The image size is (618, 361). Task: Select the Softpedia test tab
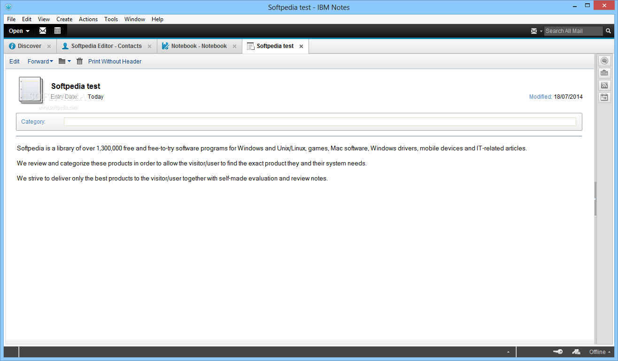point(275,46)
